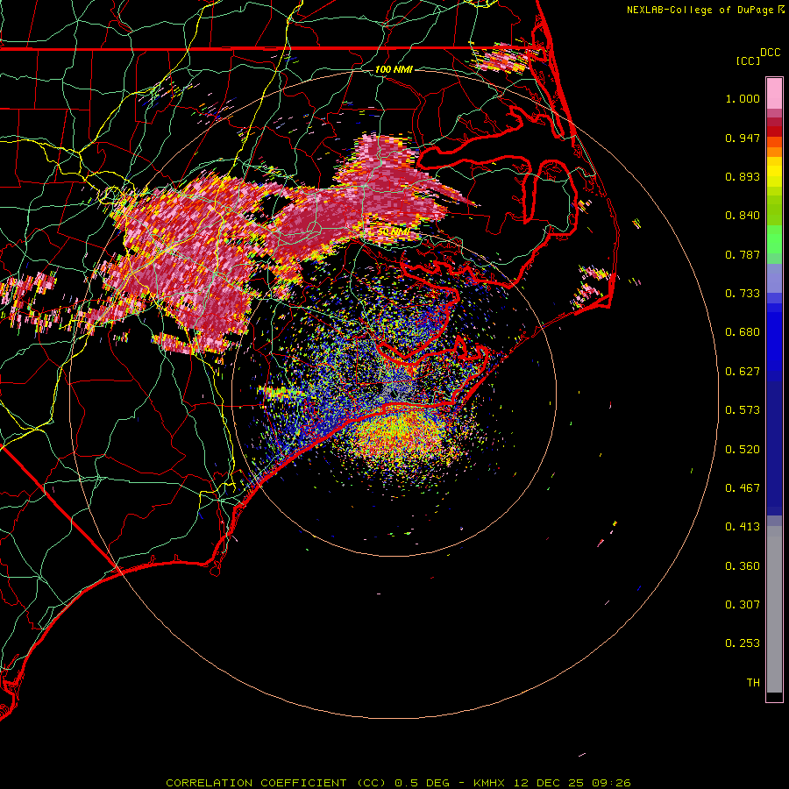This screenshot has height=789, width=789.
Task: Click the 0.307 color scale value
Action: pyautogui.click(x=743, y=605)
